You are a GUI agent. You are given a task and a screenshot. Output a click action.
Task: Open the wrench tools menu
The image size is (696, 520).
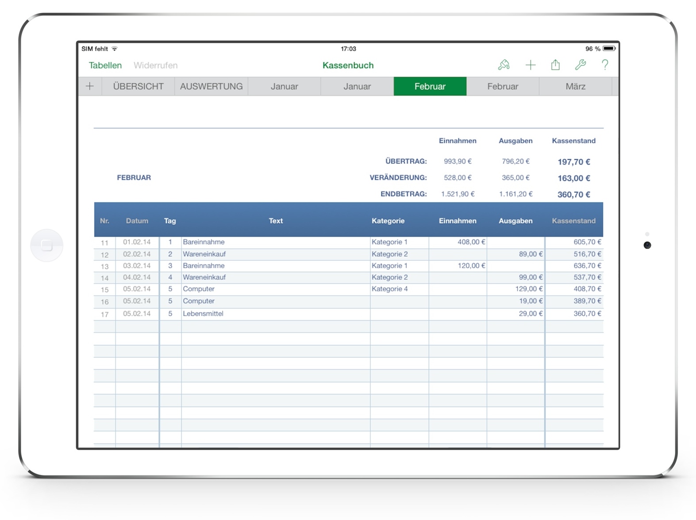pyautogui.click(x=580, y=65)
